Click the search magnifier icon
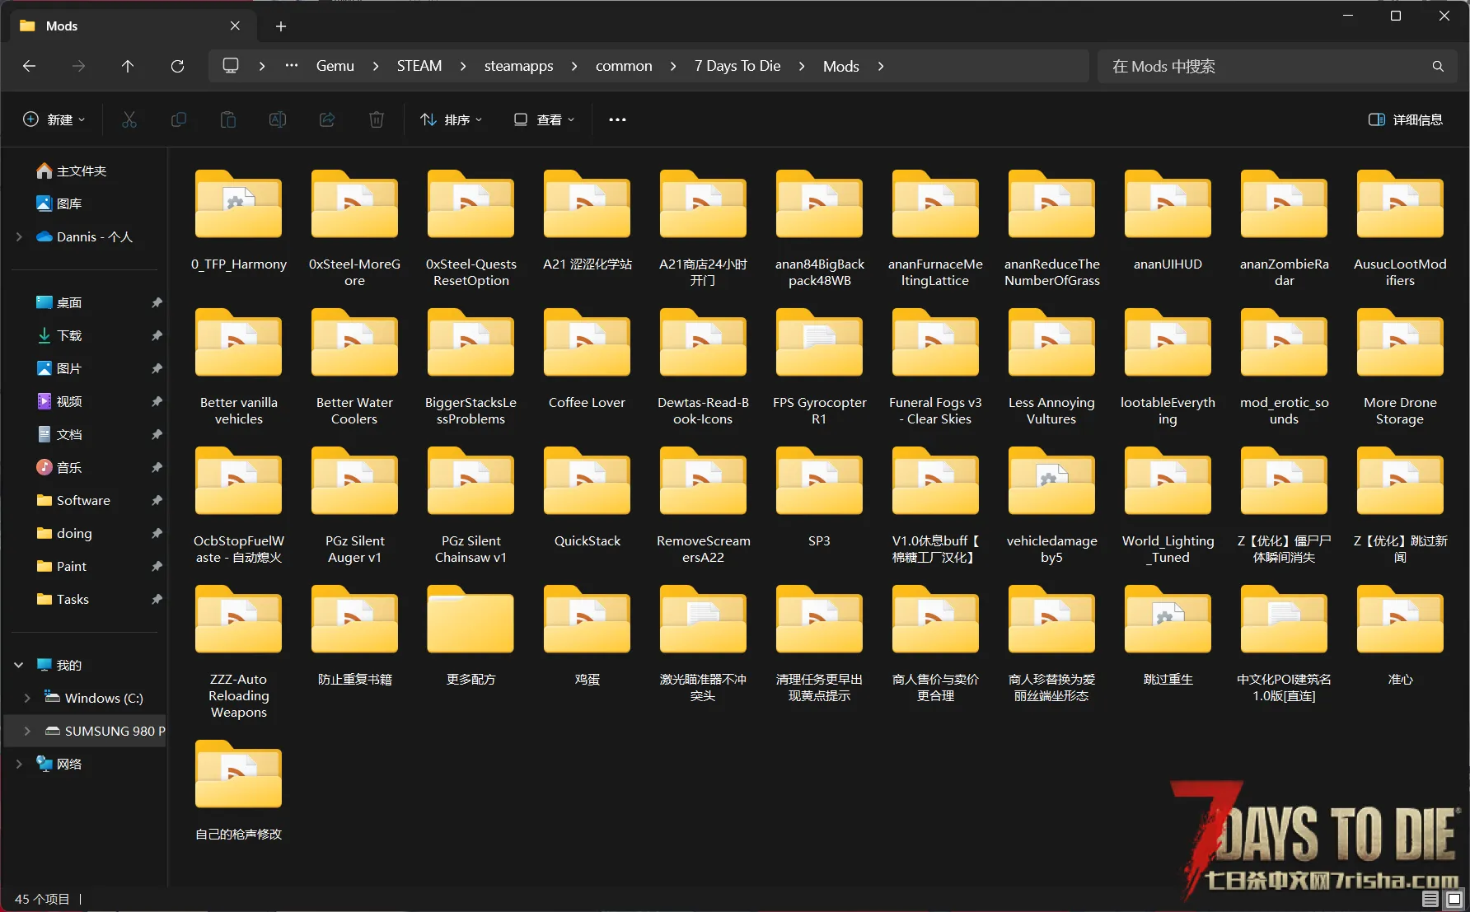Screen dimensions: 1470x912 coord(1438,66)
